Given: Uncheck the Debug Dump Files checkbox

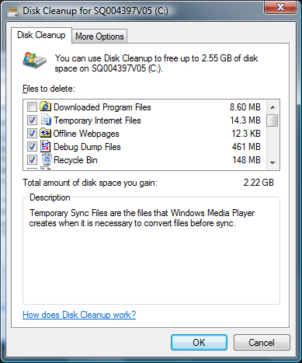Looking at the screenshot, I should point(32,146).
